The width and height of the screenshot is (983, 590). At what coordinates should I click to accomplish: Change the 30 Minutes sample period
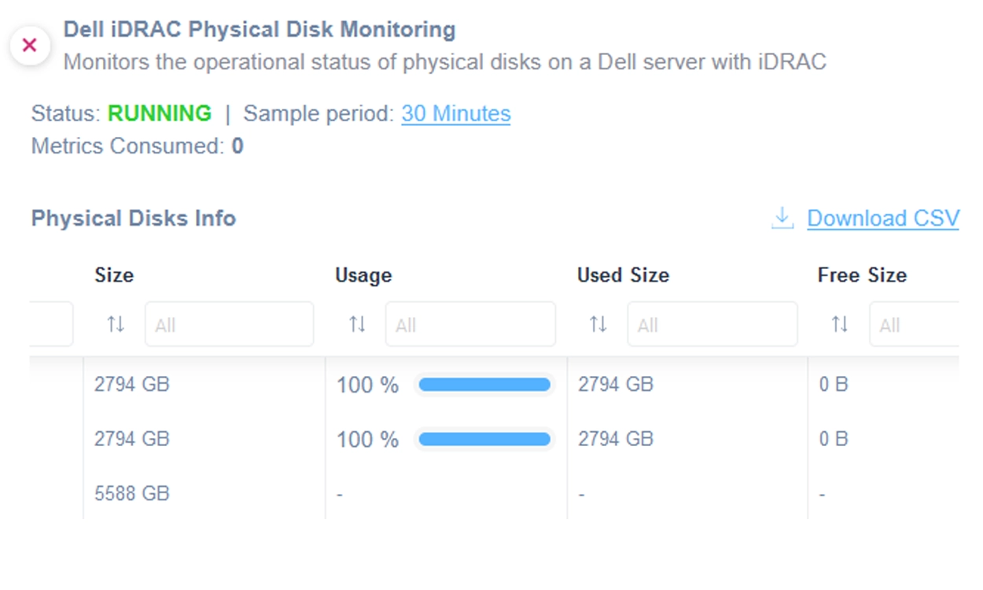455,113
